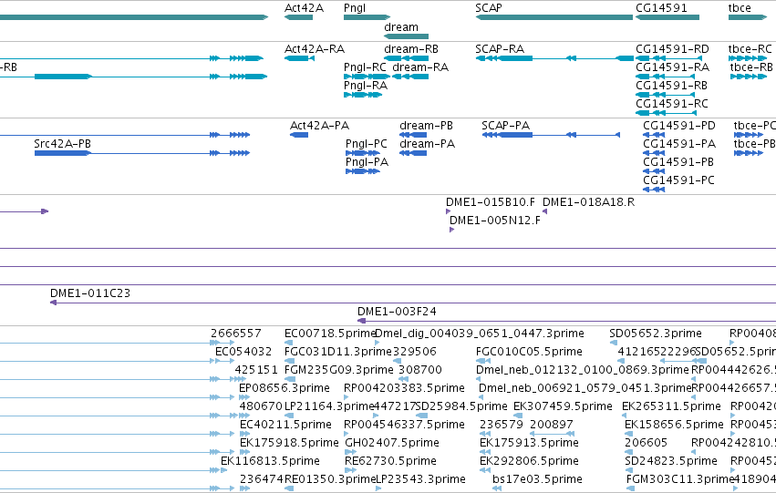Open the EK265311.5prime EST label
The width and height of the screenshot is (776, 493).
point(671,407)
